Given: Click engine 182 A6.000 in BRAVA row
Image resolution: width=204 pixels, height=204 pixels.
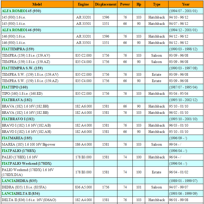Looking at the screenshot, I should pyautogui.click(x=83, y=106).
